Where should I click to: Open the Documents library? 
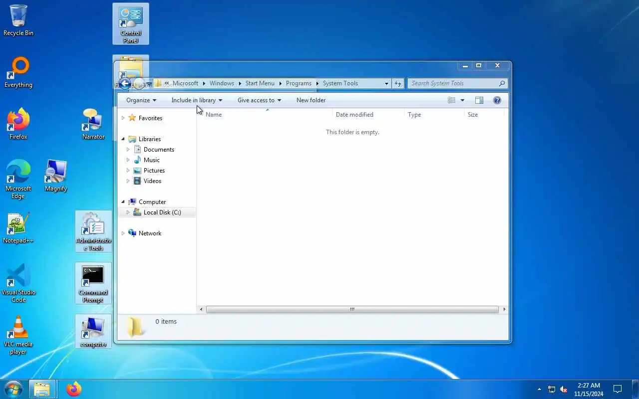(159, 150)
